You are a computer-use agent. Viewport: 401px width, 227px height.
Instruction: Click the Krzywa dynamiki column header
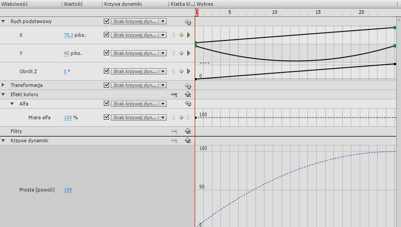(123, 4)
